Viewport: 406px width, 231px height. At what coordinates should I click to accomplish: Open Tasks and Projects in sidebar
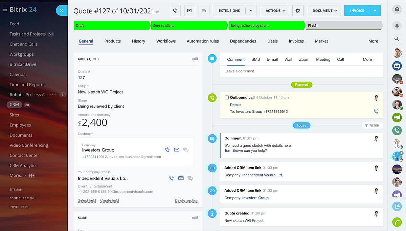pyautogui.click(x=27, y=34)
